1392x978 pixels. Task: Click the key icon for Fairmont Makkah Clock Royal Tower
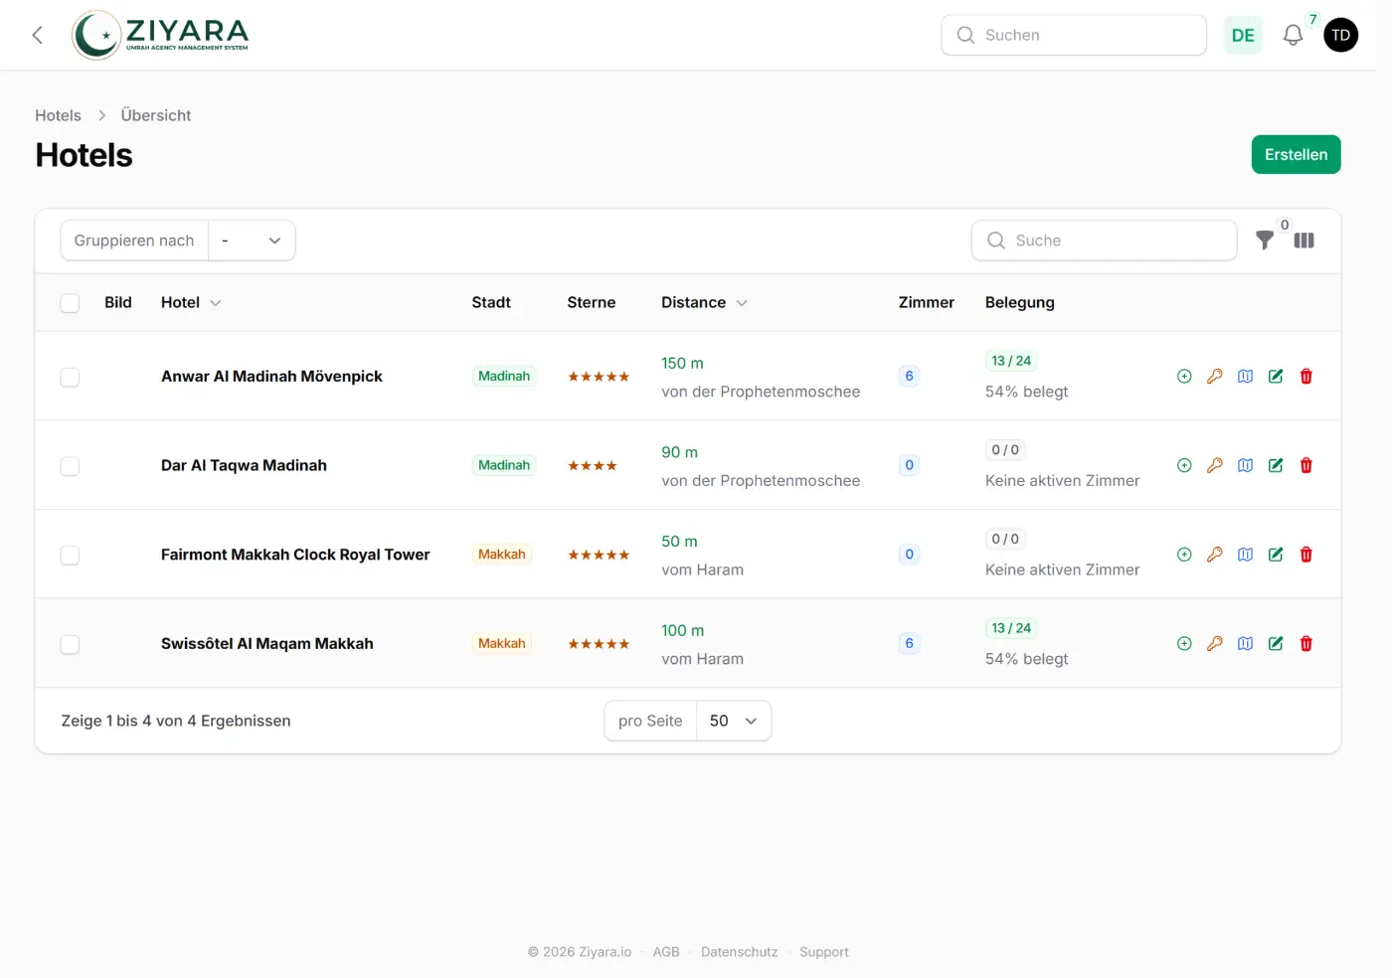point(1215,555)
